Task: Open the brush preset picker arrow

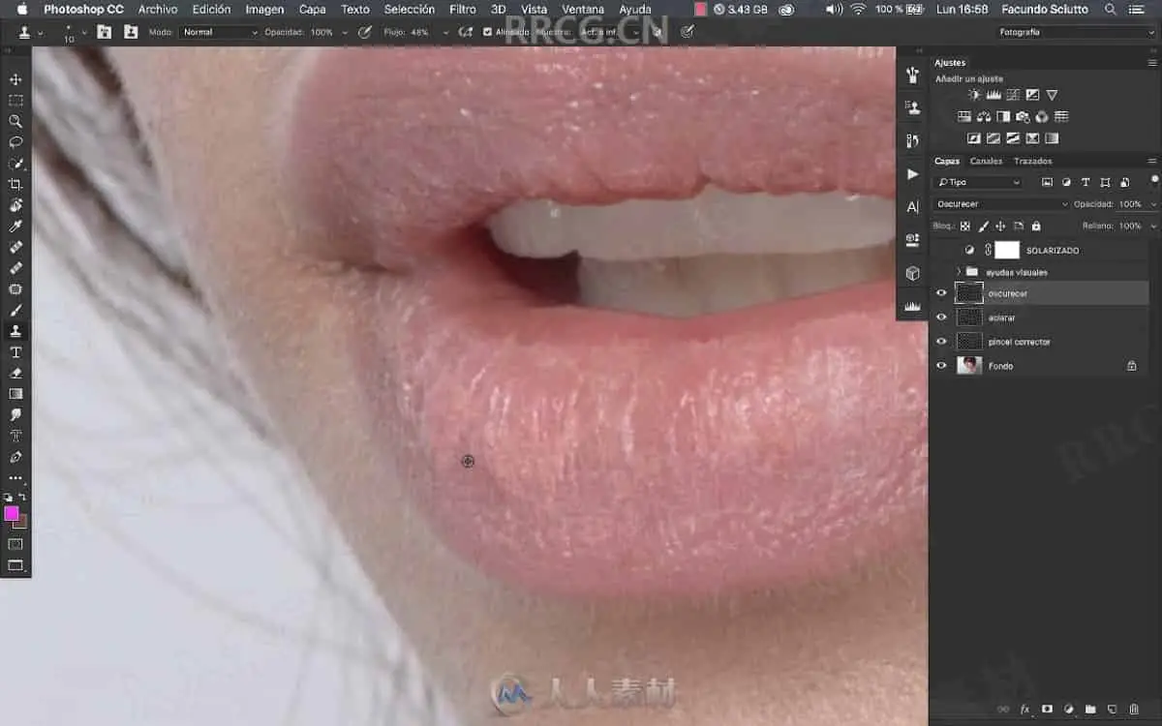Action: (84, 32)
